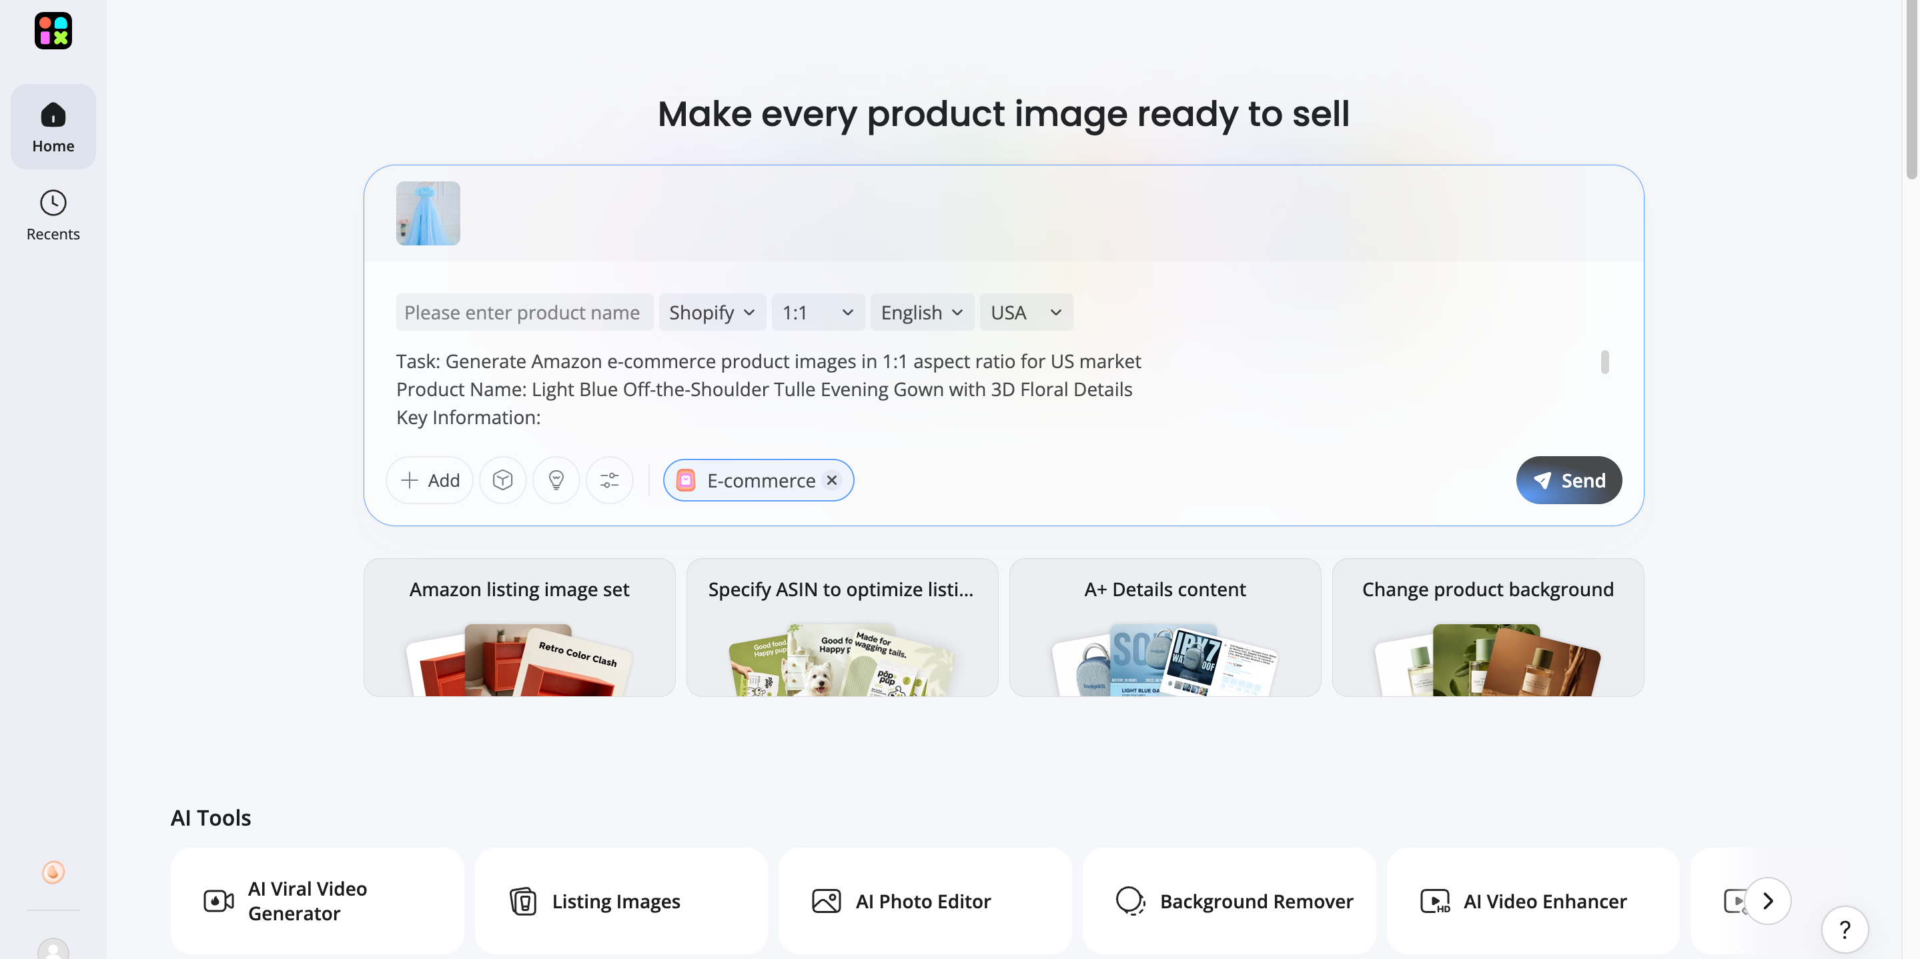Open the English language dropdown

(x=922, y=312)
